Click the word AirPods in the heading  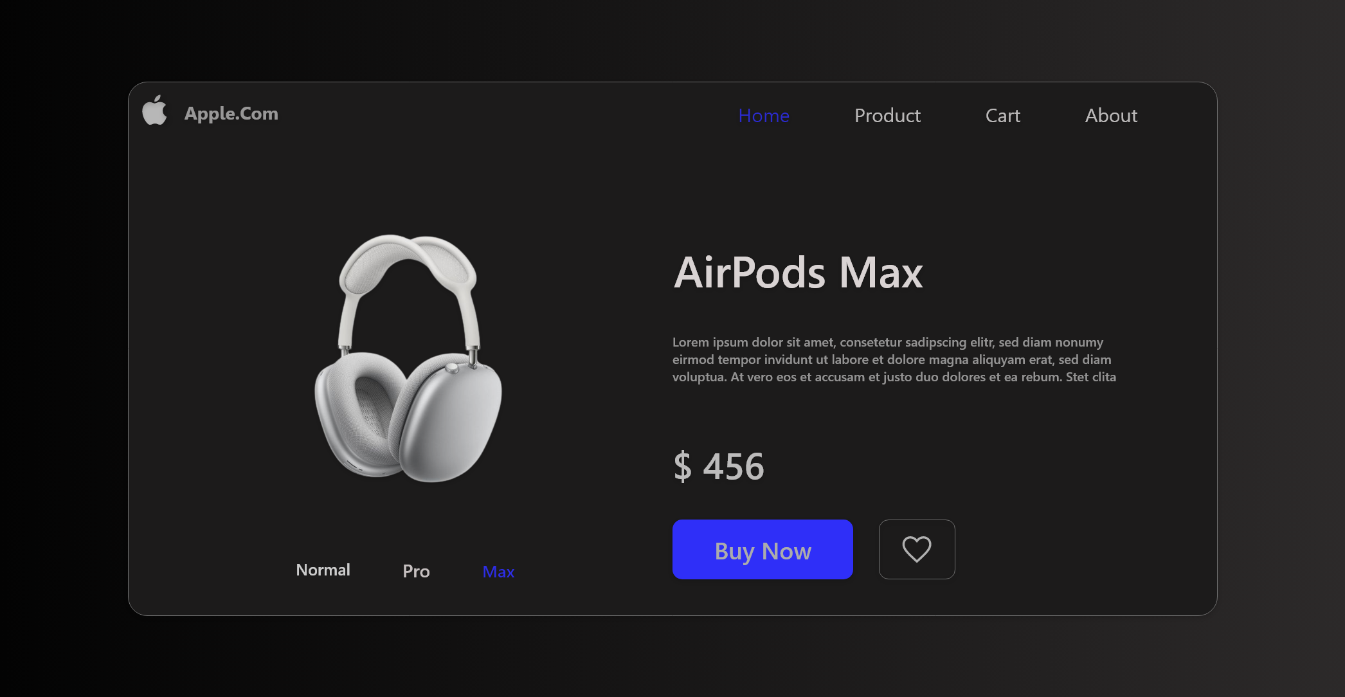point(750,273)
